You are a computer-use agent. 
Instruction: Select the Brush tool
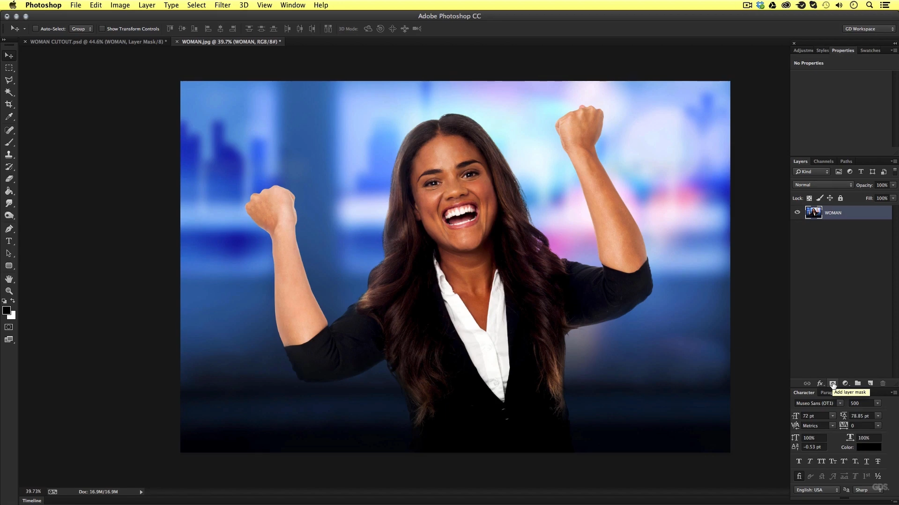(x=9, y=142)
